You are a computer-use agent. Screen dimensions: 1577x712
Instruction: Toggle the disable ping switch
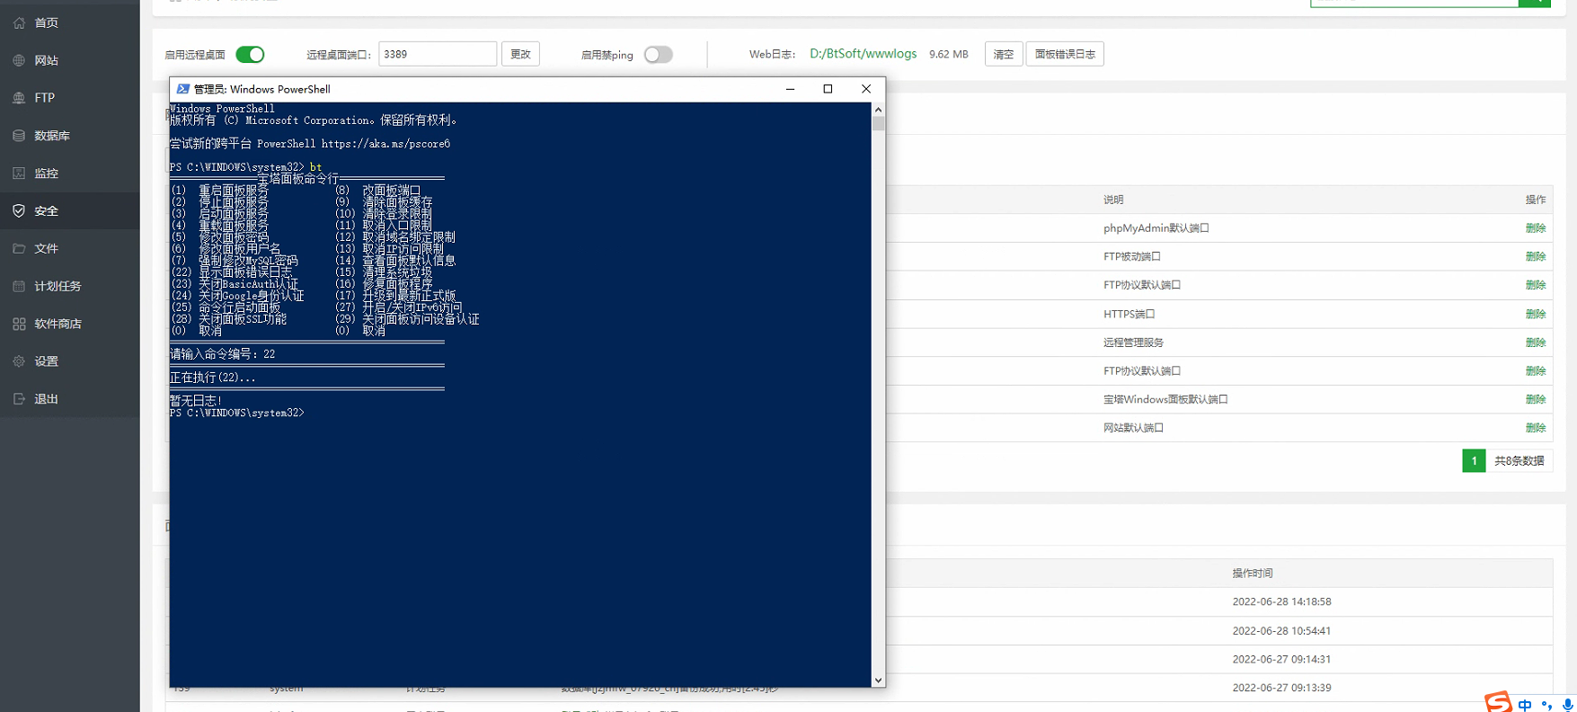coord(658,55)
